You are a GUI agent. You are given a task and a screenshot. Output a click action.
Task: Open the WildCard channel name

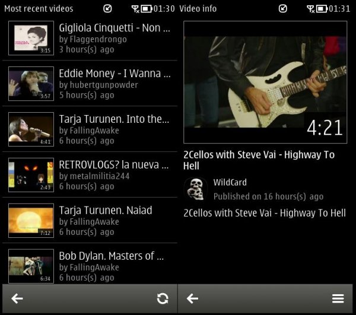230,183
